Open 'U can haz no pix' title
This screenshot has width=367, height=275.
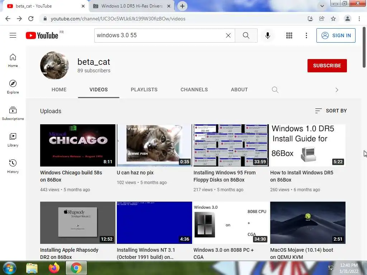tap(135, 173)
